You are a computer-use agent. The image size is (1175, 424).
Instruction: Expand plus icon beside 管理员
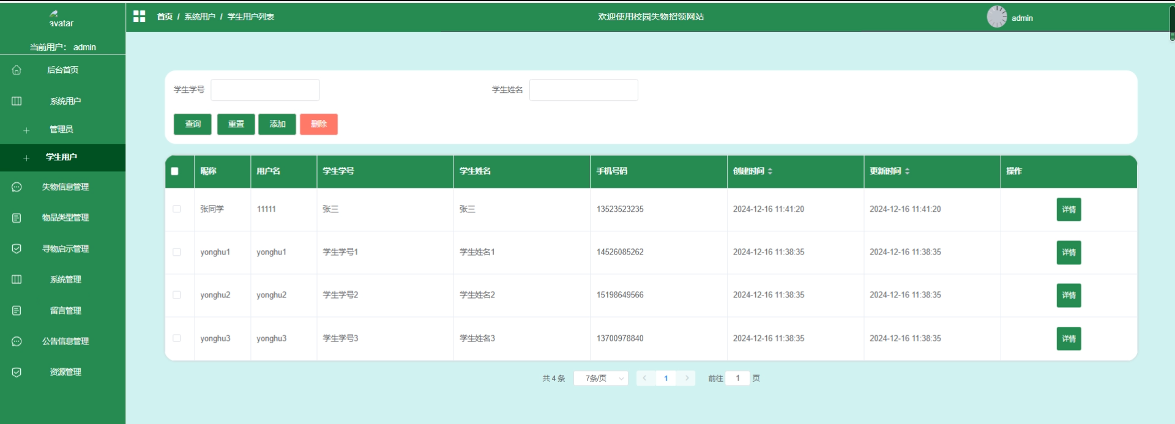tap(26, 130)
